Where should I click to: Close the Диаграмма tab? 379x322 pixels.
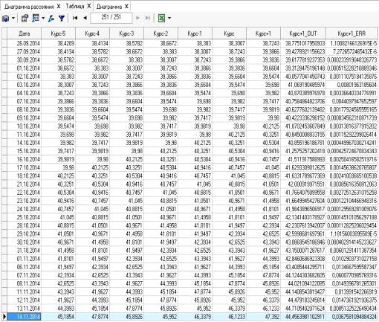[126, 7]
